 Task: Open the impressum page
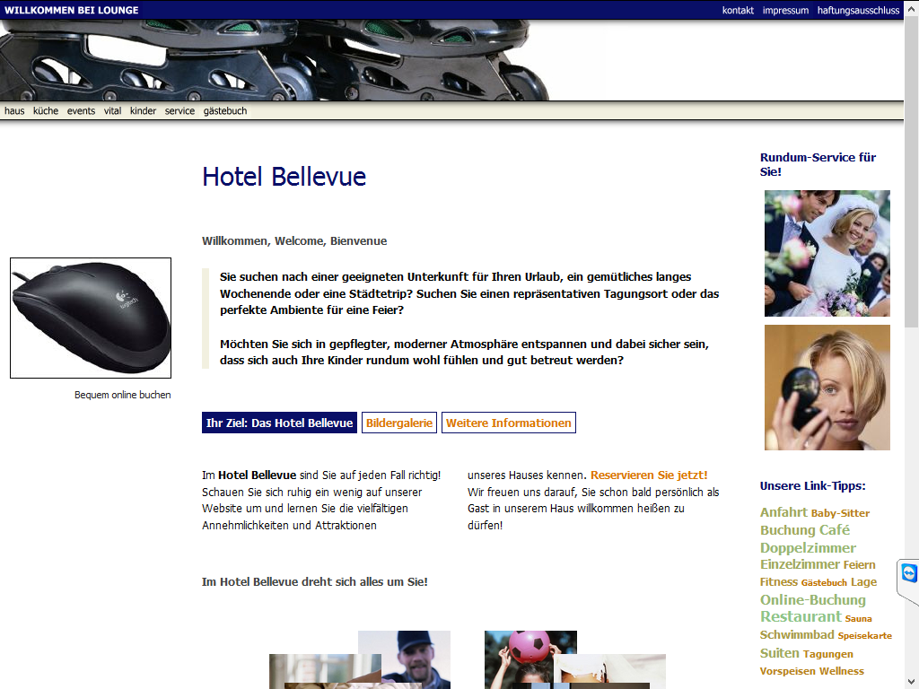point(785,10)
